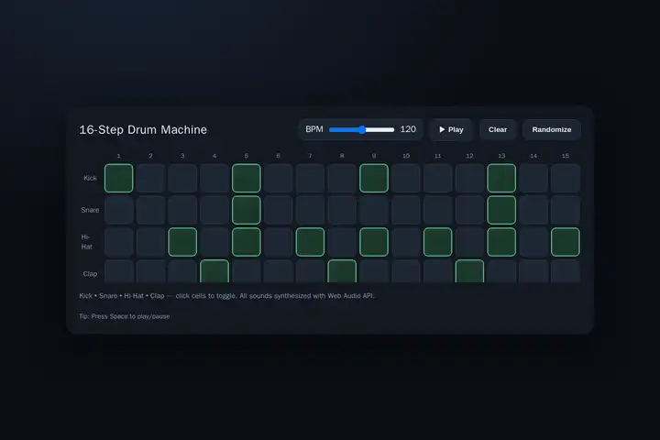Disable the Clap cell at step 4
The image size is (660, 440).
pyautogui.click(x=214, y=271)
